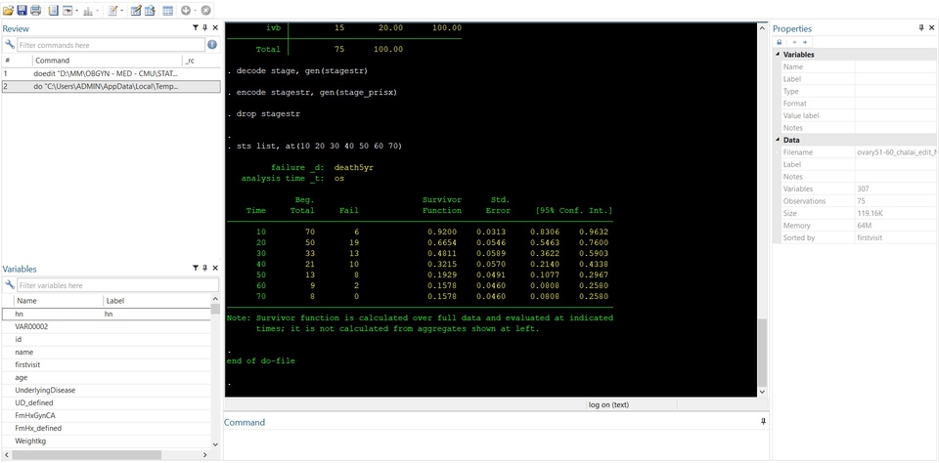Pin the Command window

763,422
